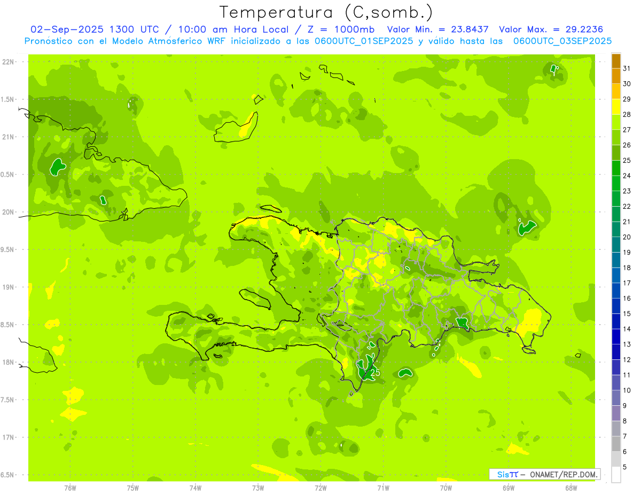Image resolution: width=641 pixels, height=495 pixels.
Task: Click the 30–31 orange legend swatch
Action: pos(616,76)
